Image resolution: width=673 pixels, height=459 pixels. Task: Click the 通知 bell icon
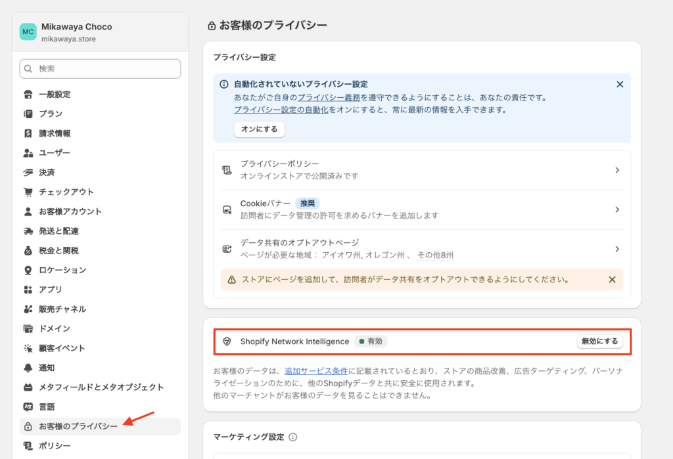pyautogui.click(x=28, y=368)
